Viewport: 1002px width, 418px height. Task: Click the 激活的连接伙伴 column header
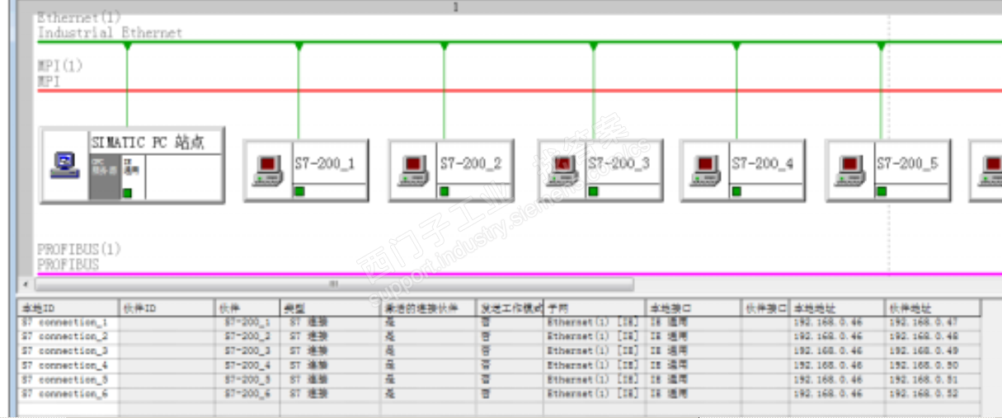click(428, 308)
